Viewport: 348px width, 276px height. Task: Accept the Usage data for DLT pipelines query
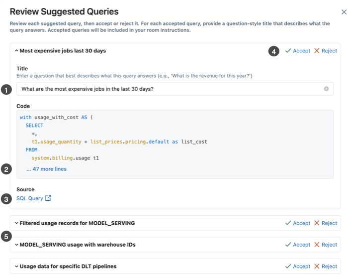coord(297,267)
